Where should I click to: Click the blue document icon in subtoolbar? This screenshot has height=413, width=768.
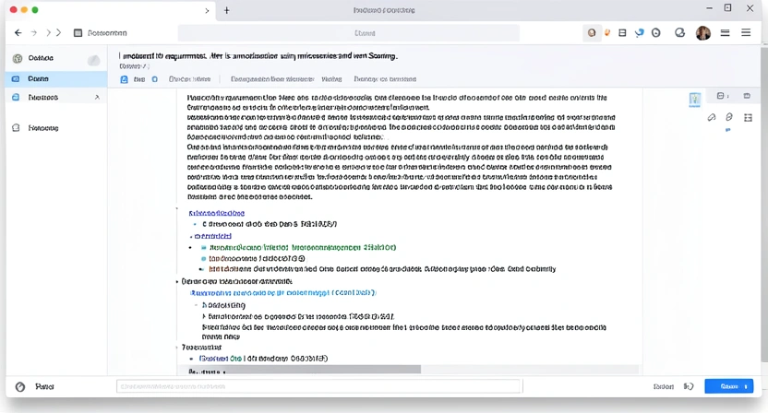(x=124, y=79)
